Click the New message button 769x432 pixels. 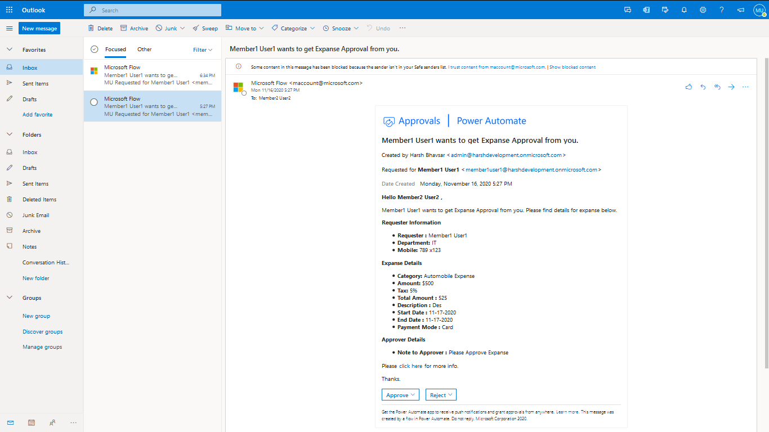[x=39, y=28]
